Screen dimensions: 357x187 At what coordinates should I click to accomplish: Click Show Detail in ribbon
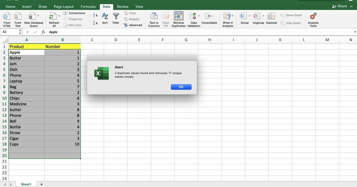tap(291, 15)
